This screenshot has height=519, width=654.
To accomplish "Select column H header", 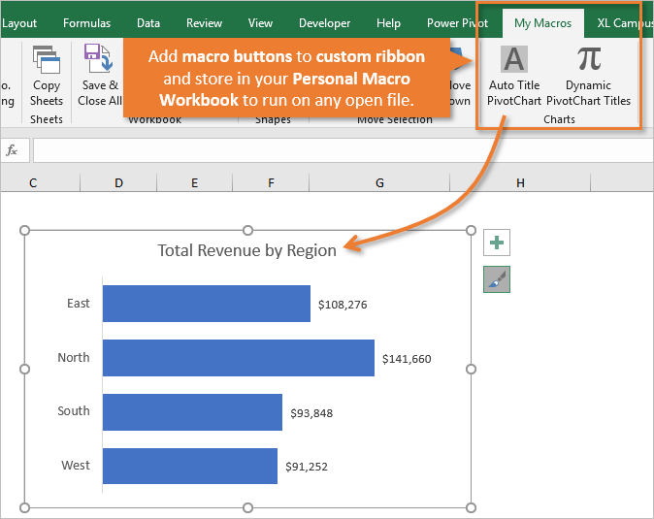I will (520, 182).
